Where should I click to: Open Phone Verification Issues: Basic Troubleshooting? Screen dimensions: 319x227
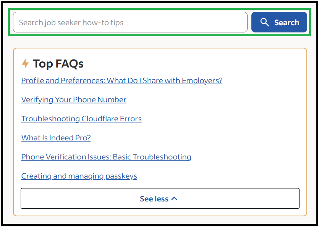click(106, 157)
